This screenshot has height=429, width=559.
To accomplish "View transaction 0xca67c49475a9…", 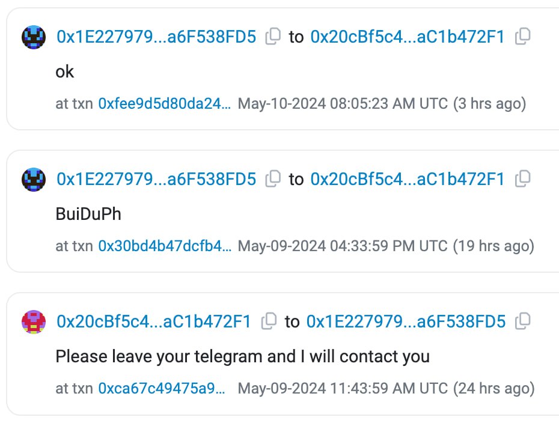I will [162, 388].
